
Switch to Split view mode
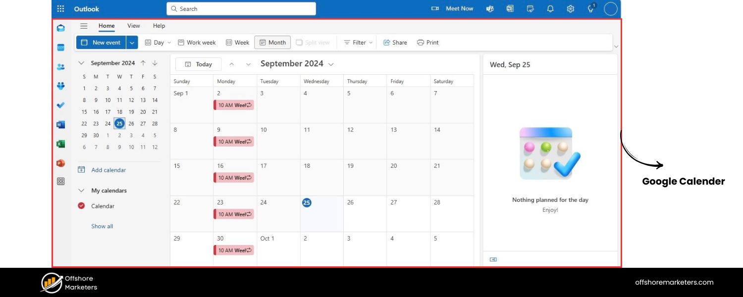tap(314, 43)
